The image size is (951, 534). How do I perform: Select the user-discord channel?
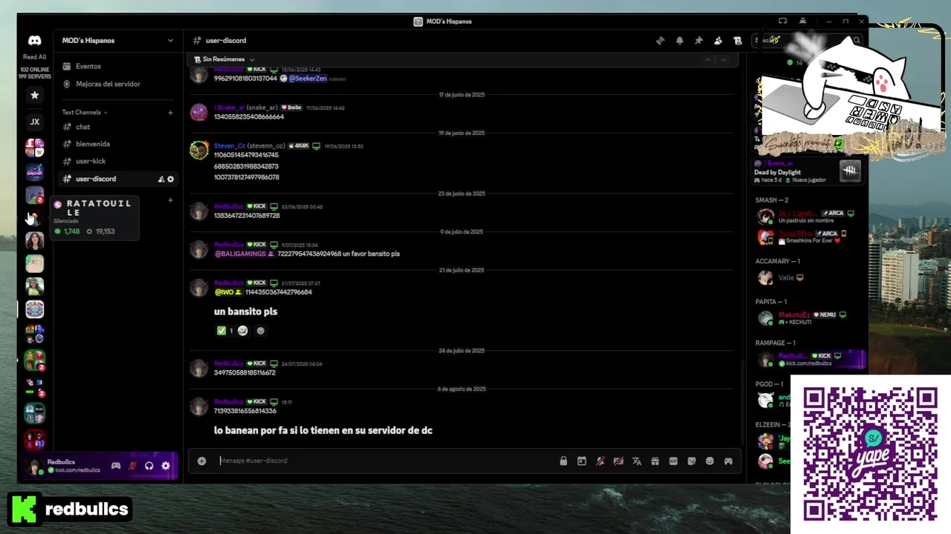point(118,179)
